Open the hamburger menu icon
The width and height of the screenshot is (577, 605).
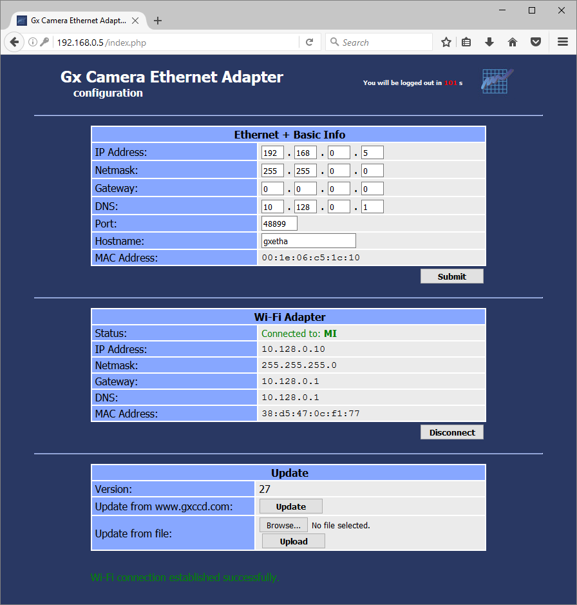pyautogui.click(x=562, y=42)
